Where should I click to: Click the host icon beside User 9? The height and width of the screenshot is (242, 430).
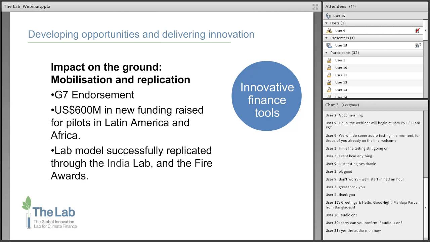329,31
